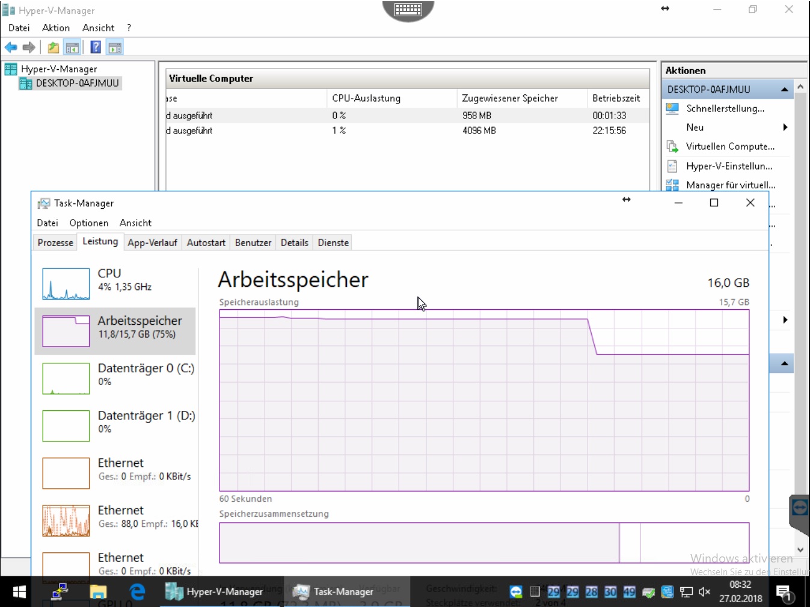This screenshot has height=607, width=810.
Task: Collapse the DESKTOP-0AFJMUU section in Aktionen
Action: coord(784,89)
